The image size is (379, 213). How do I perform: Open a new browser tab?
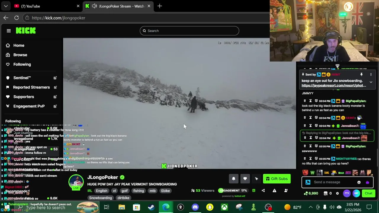click(x=160, y=6)
